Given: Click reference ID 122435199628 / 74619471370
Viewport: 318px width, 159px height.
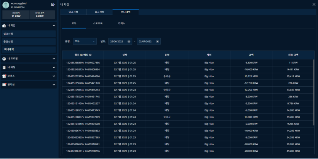Looking at the screenshot, I should (x=83, y=83).
